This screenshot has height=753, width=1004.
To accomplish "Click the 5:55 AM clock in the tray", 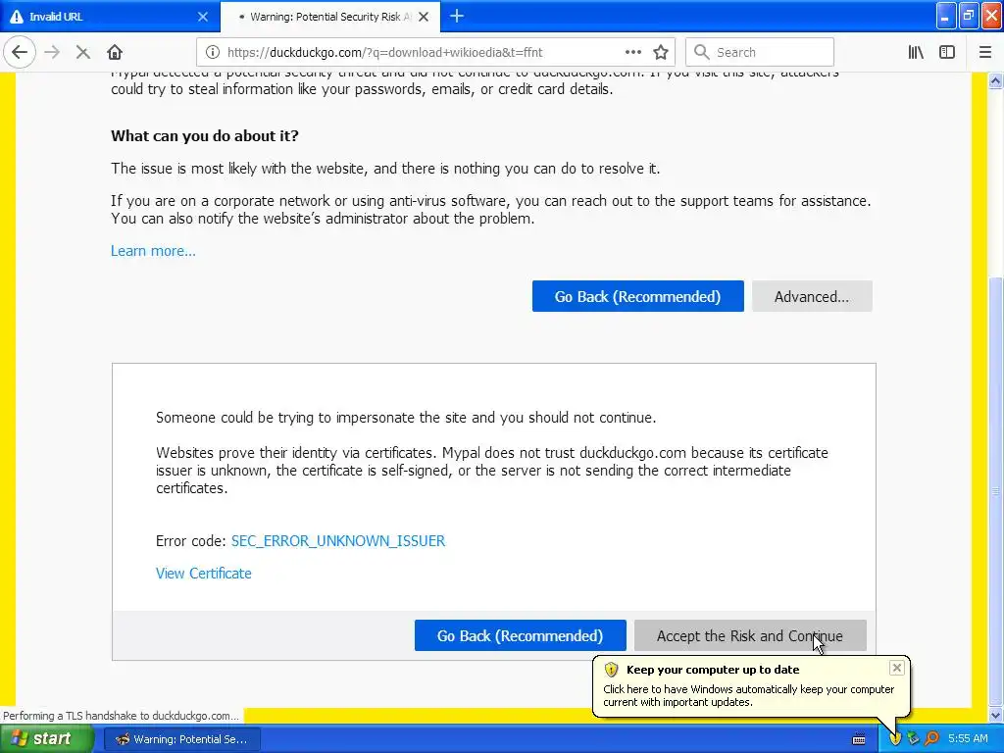I will (968, 738).
